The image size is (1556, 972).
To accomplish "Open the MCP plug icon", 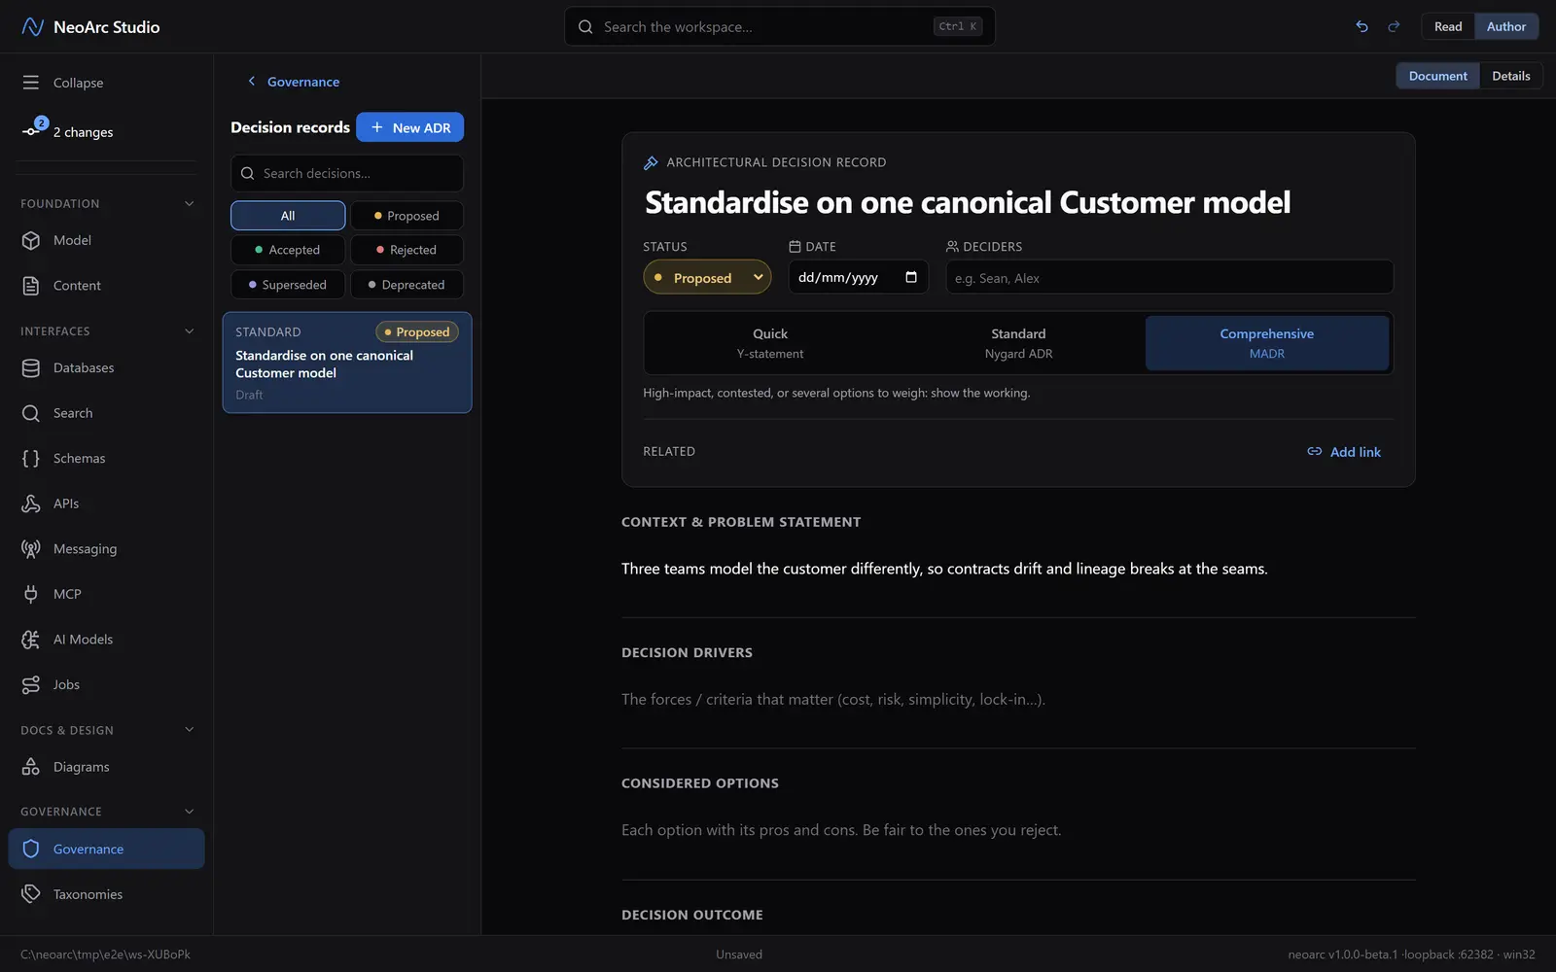I will [x=31, y=594].
